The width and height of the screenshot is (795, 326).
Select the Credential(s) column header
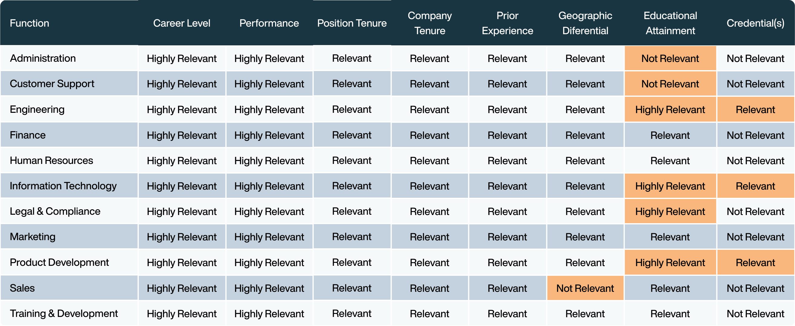tap(755, 23)
